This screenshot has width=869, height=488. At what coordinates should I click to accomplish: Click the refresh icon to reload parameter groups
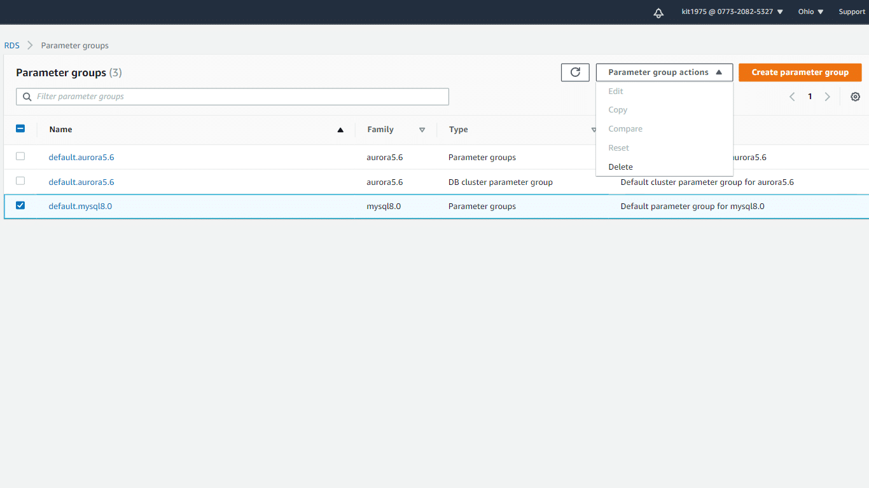[575, 72]
